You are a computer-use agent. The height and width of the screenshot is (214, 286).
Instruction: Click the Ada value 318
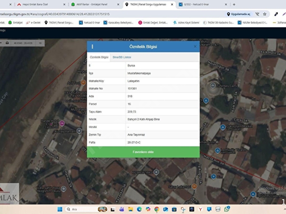130,96
